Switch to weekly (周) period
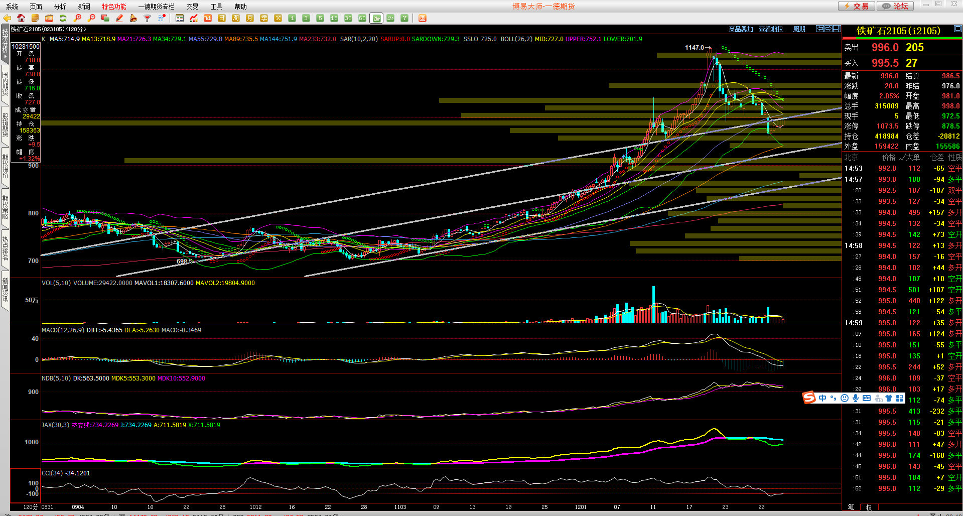Screen dimensions: 963x516 (x=236, y=18)
